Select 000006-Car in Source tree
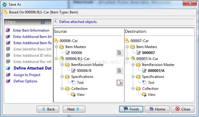 [x=69, y=41]
